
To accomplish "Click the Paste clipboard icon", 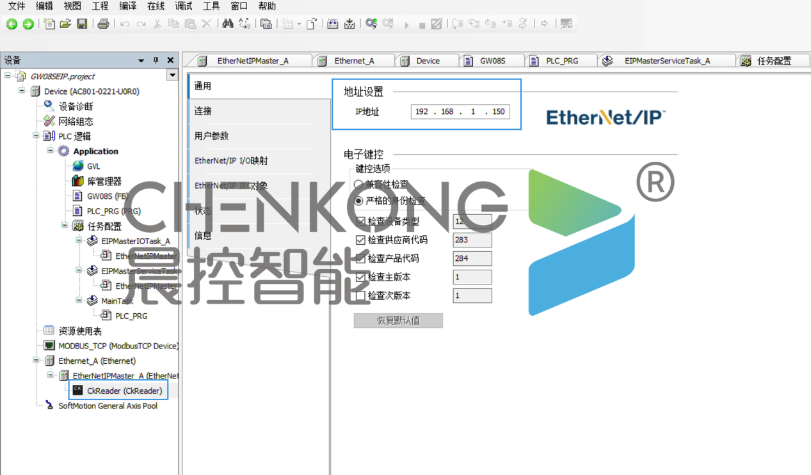I will (190, 24).
